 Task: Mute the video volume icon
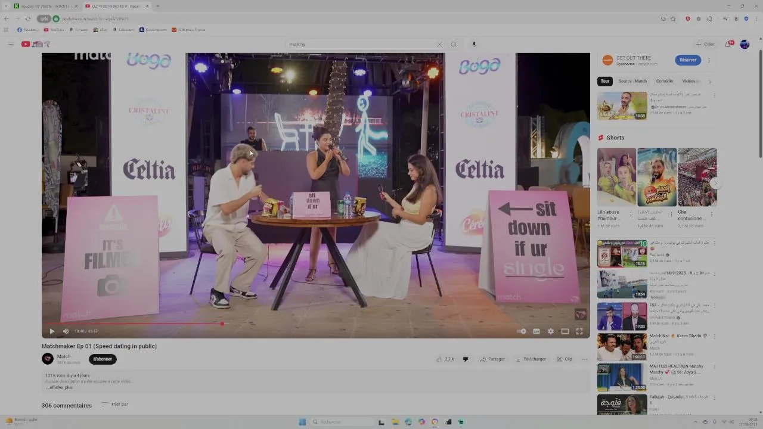[x=66, y=331]
